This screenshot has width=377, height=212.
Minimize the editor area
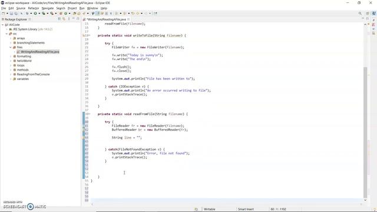(363, 19)
